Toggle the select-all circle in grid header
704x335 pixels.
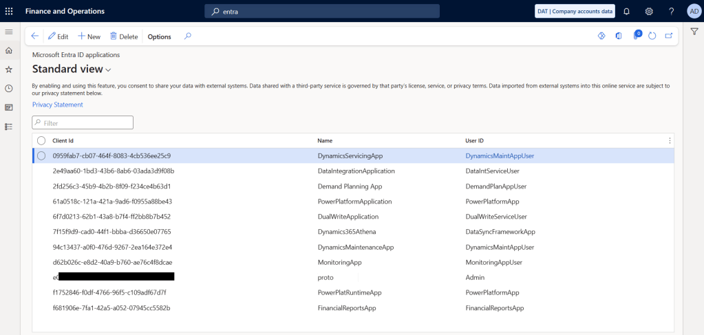[41, 140]
